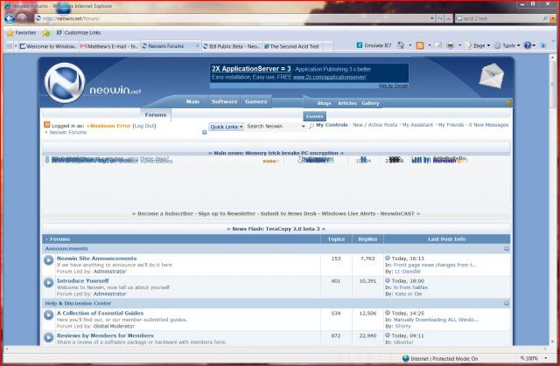Click the Neowin Site Announcements forum status icon

(49, 260)
